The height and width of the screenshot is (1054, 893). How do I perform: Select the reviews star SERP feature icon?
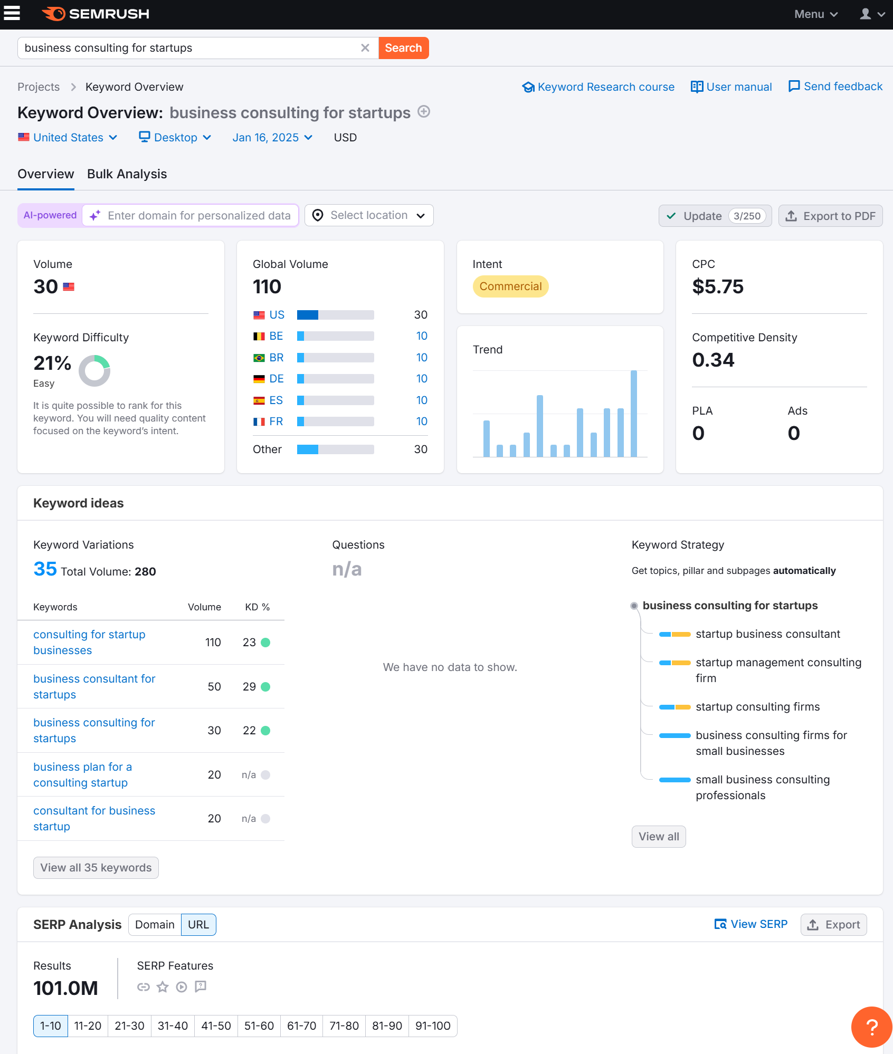click(x=163, y=987)
